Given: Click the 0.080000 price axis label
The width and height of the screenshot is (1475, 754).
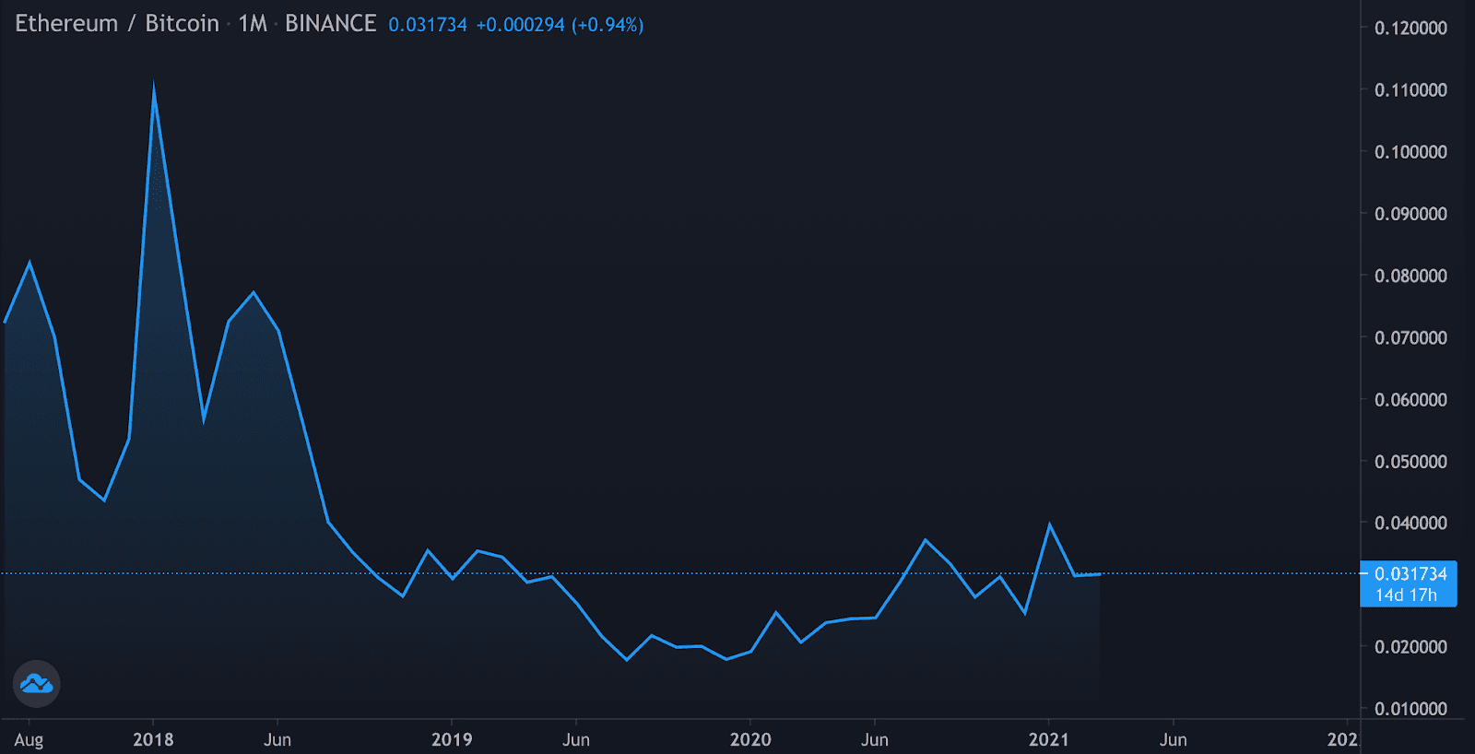Looking at the screenshot, I should point(1410,276).
